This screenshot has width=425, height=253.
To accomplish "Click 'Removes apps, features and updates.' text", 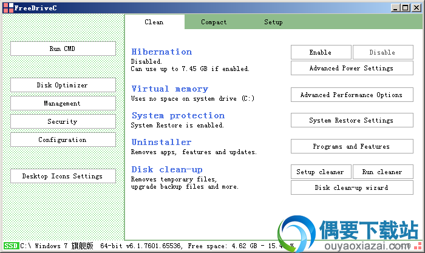I will (194, 152).
